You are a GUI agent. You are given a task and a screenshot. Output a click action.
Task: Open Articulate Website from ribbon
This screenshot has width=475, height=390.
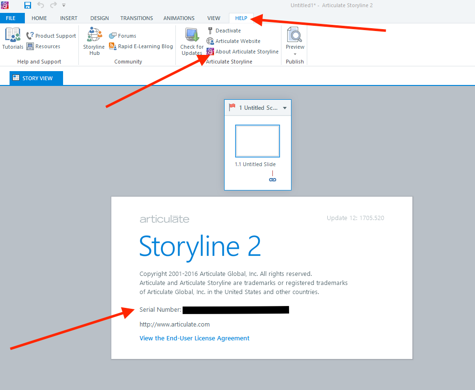pos(234,41)
